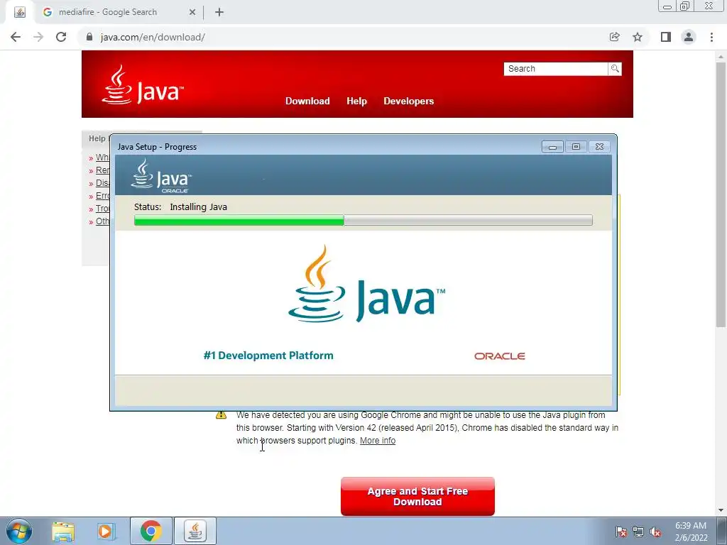Bookmark this page with the star icon
Viewport: 727px width, 545px height.
click(x=638, y=37)
